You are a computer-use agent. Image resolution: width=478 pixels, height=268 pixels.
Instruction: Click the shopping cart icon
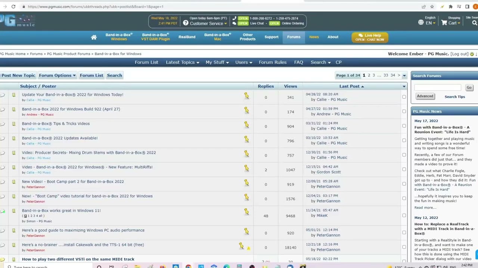[444, 23]
